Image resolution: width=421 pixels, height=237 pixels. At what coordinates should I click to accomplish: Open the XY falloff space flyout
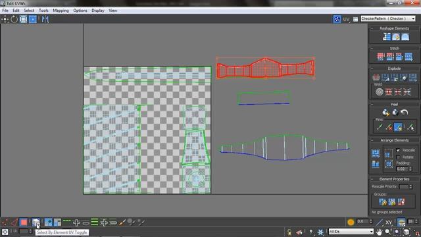pyautogui.click(x=389, y=223)
